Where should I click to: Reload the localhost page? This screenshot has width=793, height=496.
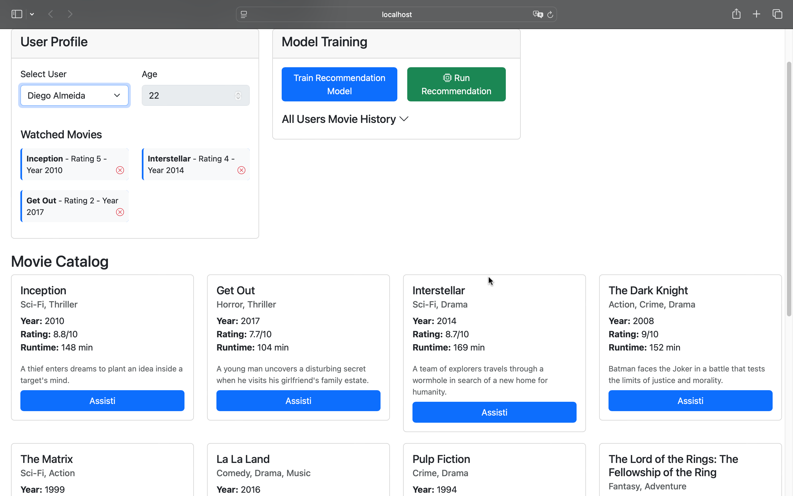[x=550, y=14]
